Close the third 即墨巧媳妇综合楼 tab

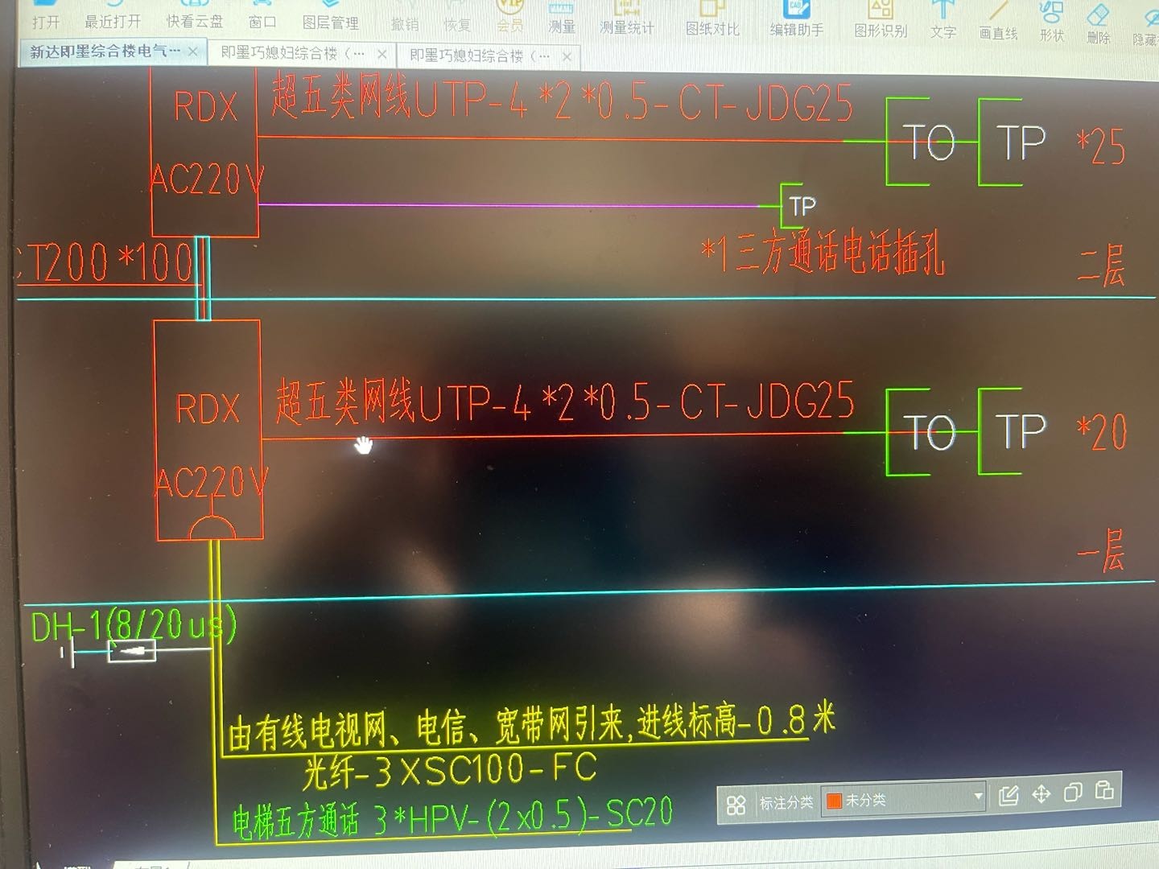(x=567, y=56)
